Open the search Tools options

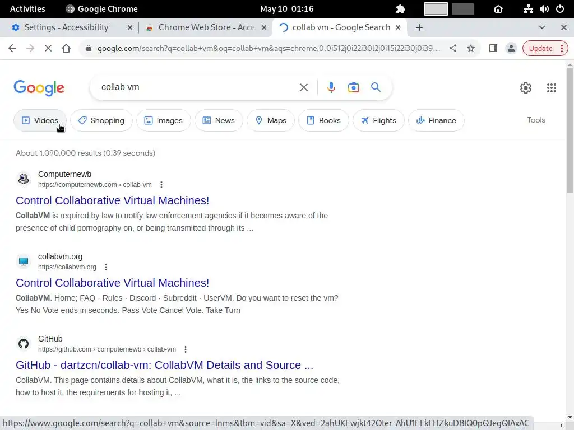click(x=536, y=120)
